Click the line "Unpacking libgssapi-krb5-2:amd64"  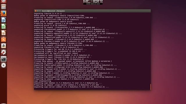click(77, 69)
